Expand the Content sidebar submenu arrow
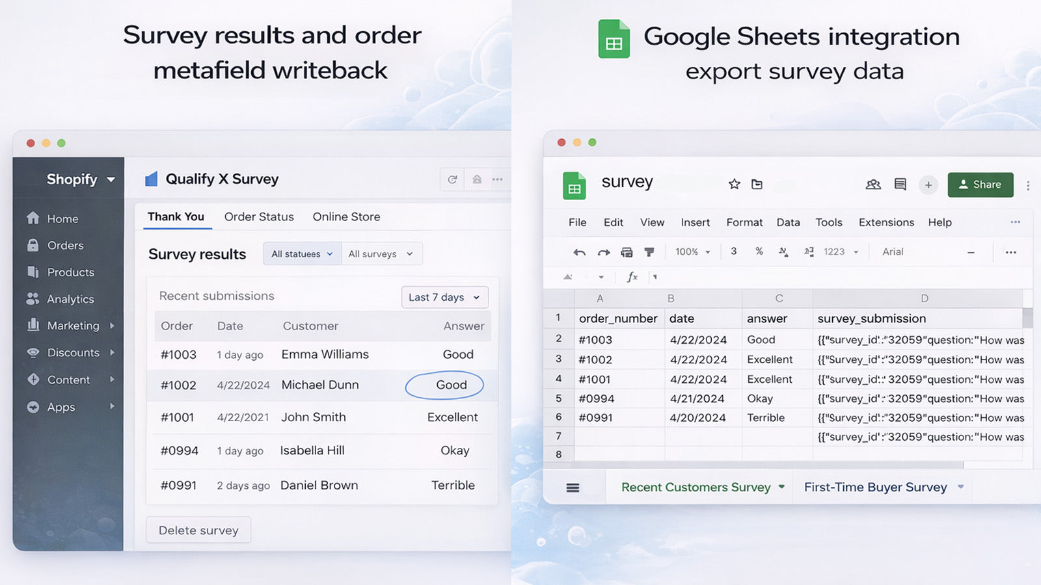1041x585 pixels. click(x=112, y=380)
